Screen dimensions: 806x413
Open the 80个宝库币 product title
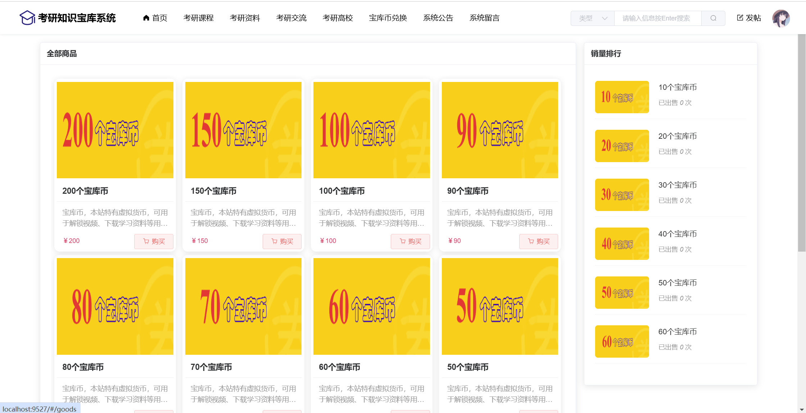(83, 367)
